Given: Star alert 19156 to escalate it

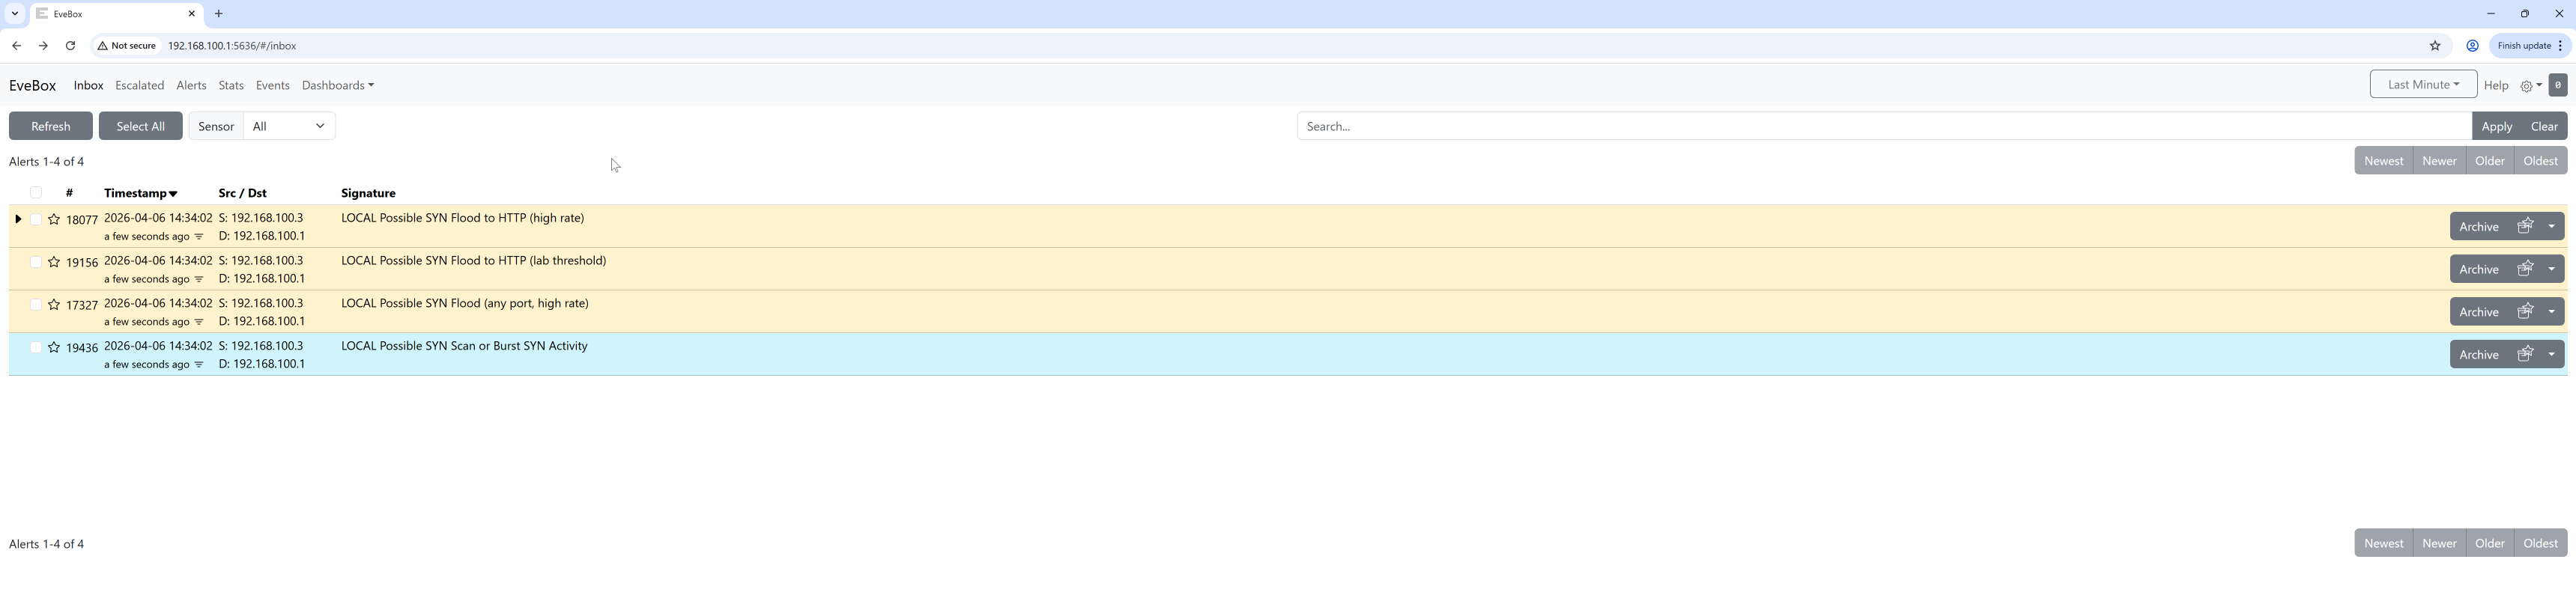Looking at the screenshot, I should pos(54,262).
